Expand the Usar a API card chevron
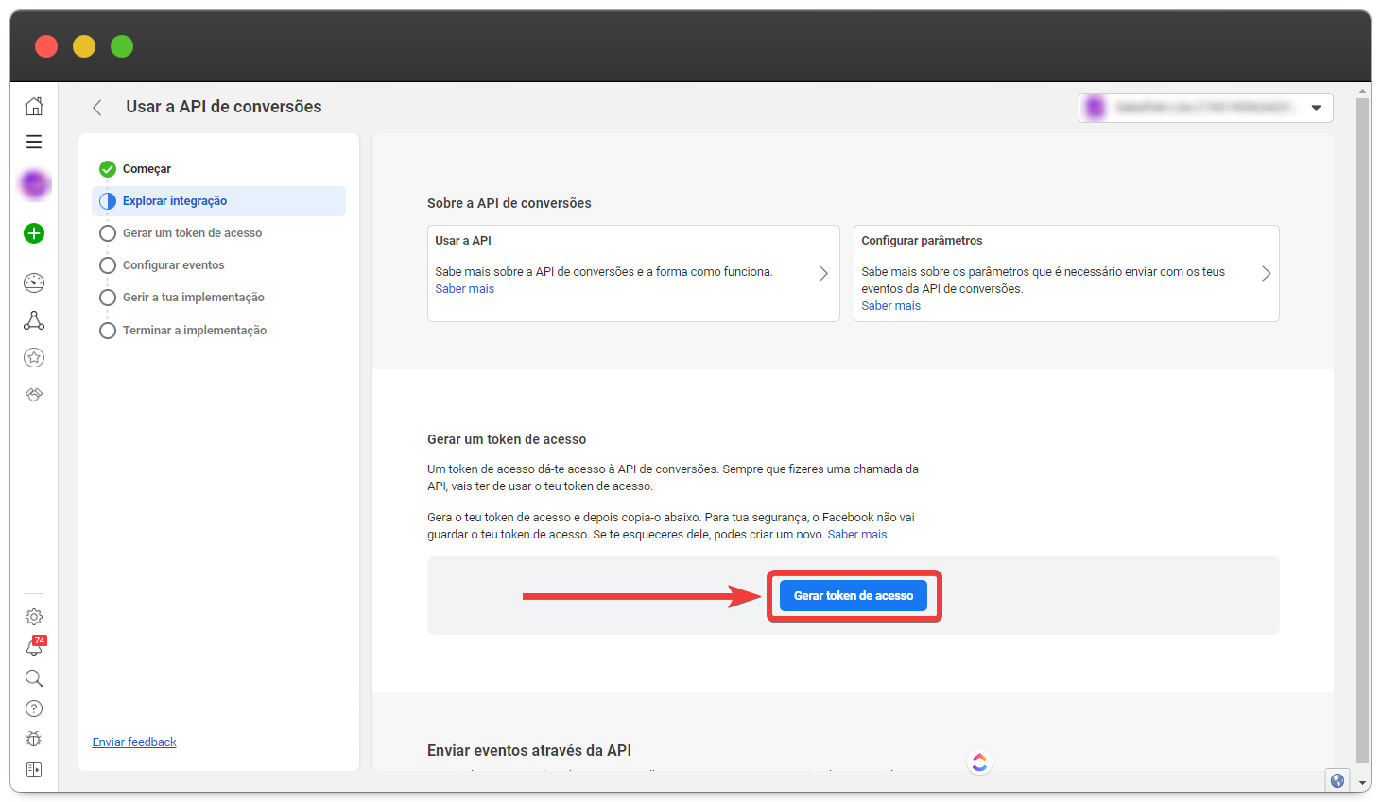 point(823,273)
